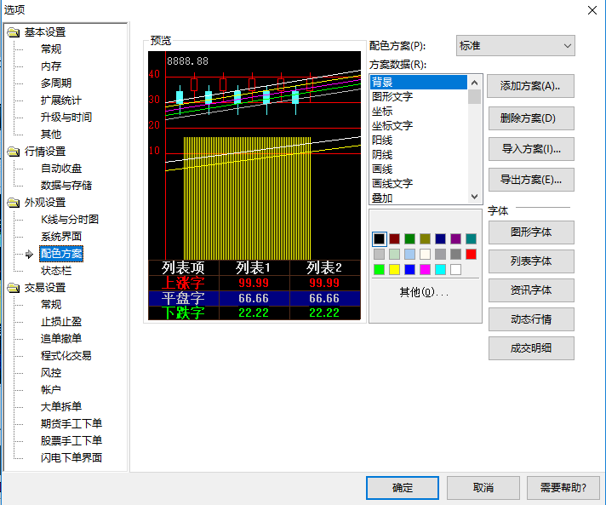
Task: Select 阳线 in the 方案数据 list
Action: [419, 141]
